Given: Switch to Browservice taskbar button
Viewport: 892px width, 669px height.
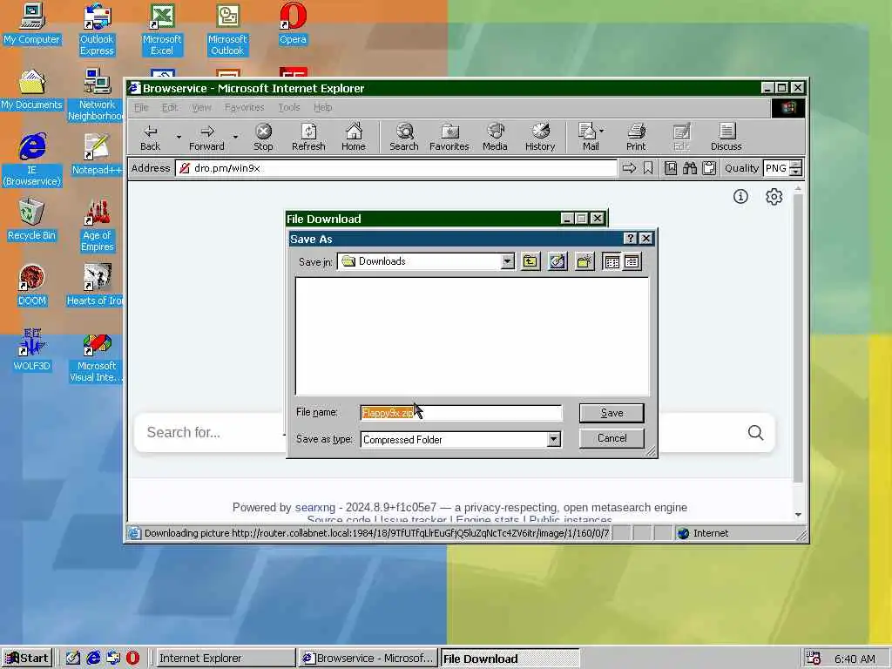Looking at the screenshot, I should coord(368,659).
